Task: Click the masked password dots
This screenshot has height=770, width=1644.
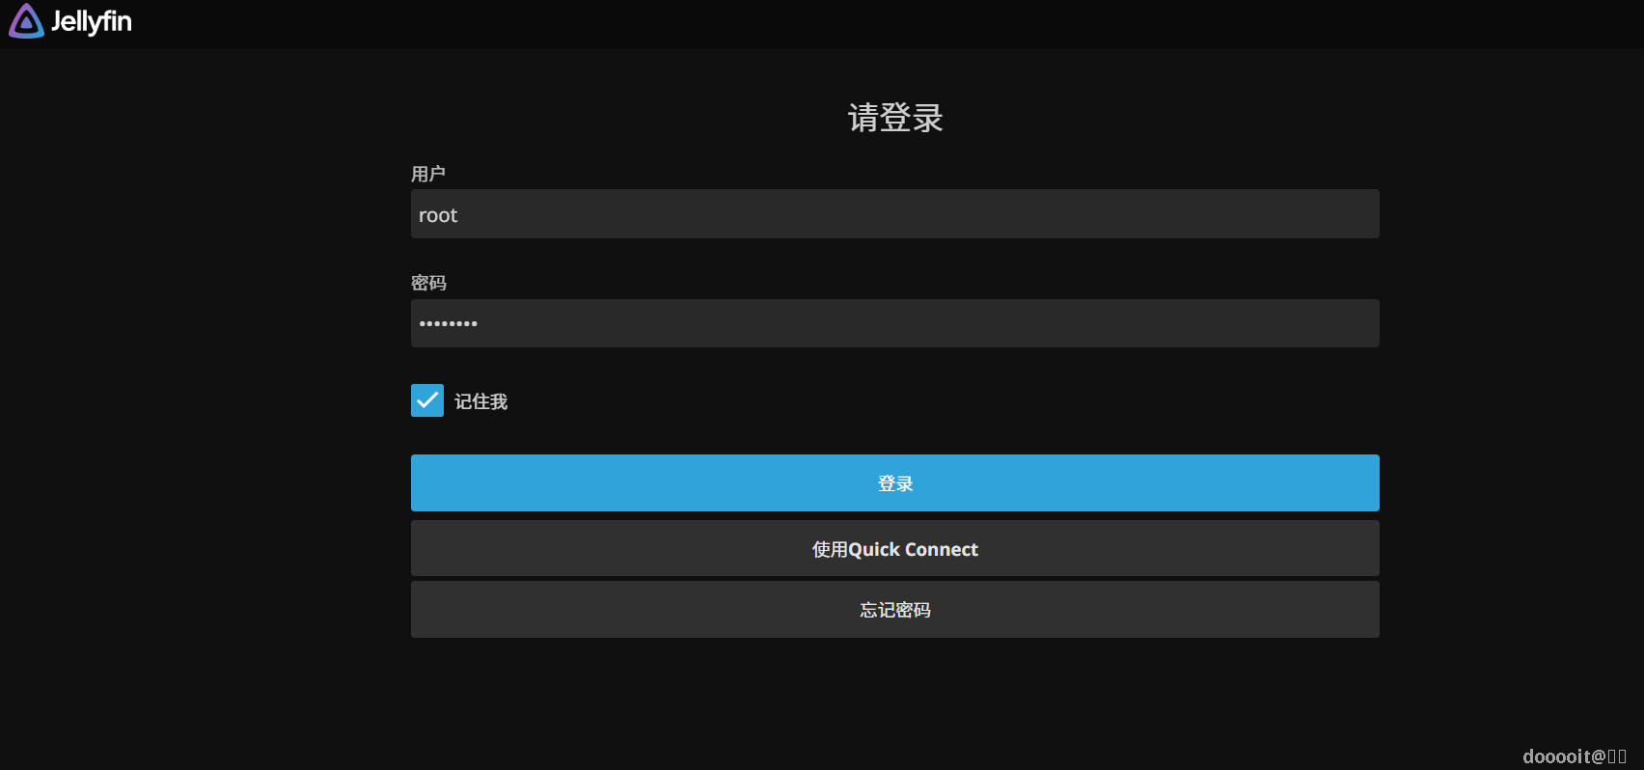Action: click(x=449, y=324)
